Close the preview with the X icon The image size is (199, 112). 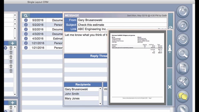click(170, 87)
